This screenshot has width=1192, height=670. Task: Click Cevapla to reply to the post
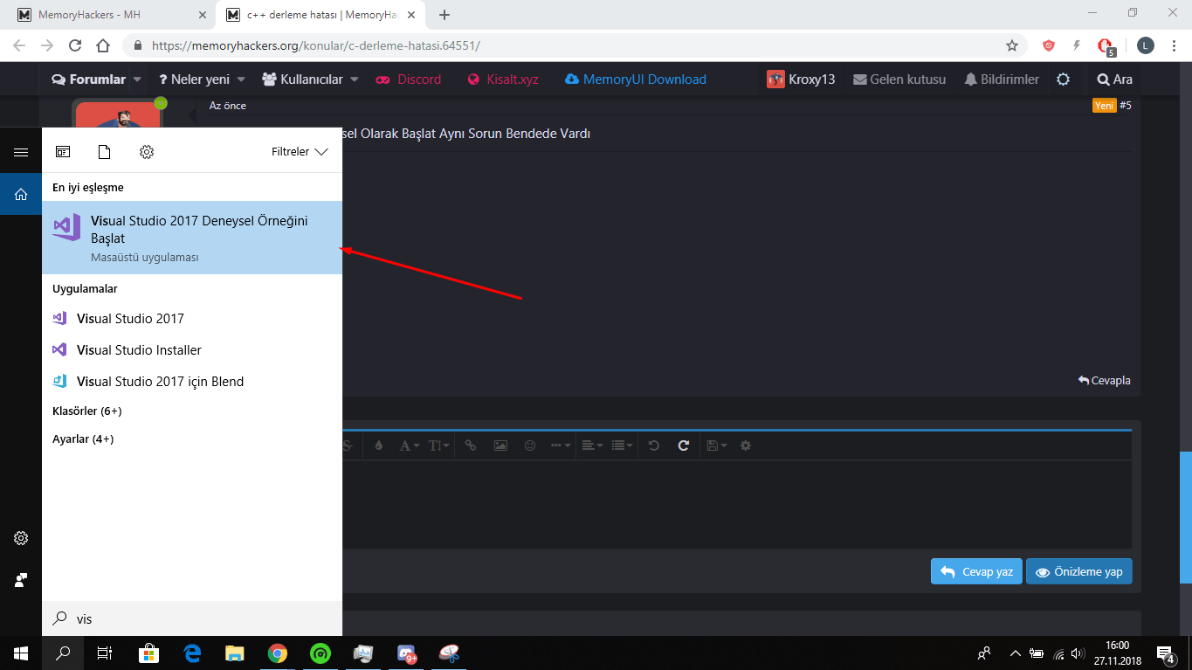point(1105,381)
